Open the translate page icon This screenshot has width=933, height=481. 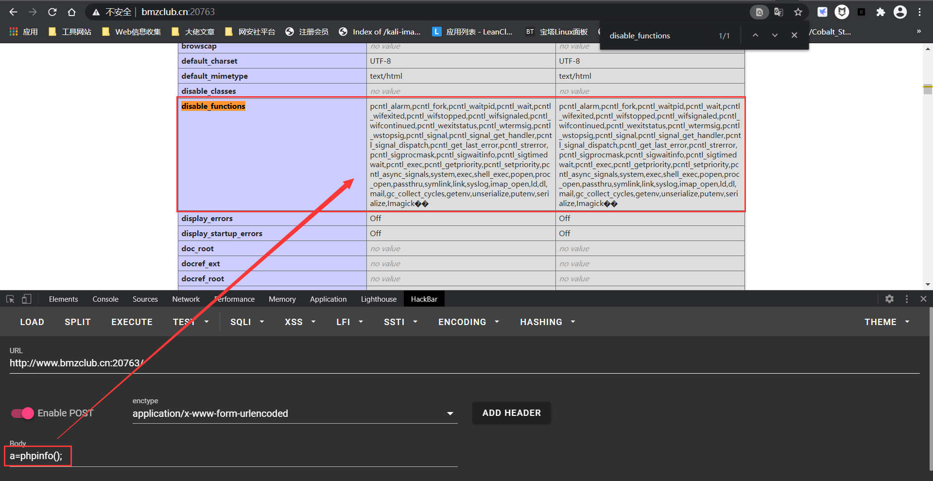pos(778,12)
